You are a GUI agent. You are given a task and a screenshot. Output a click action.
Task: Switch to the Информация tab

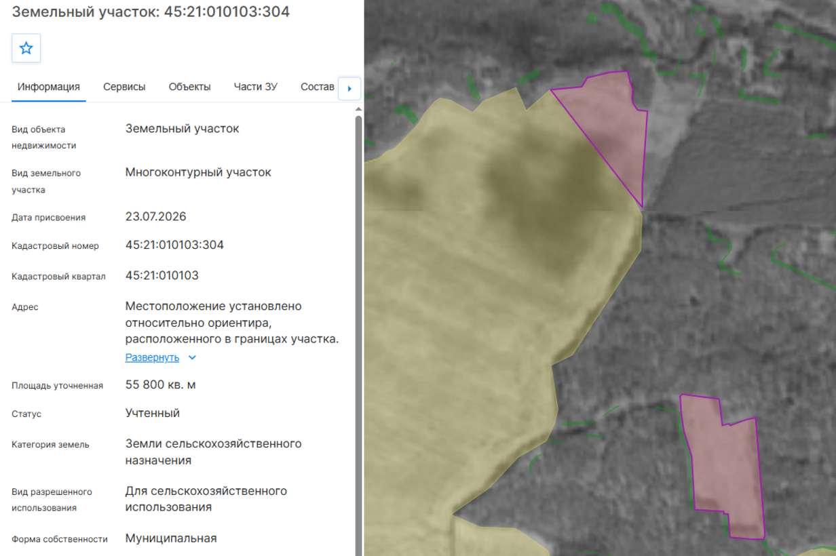49,87
